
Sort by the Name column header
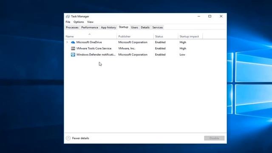(x=91, y=36)
